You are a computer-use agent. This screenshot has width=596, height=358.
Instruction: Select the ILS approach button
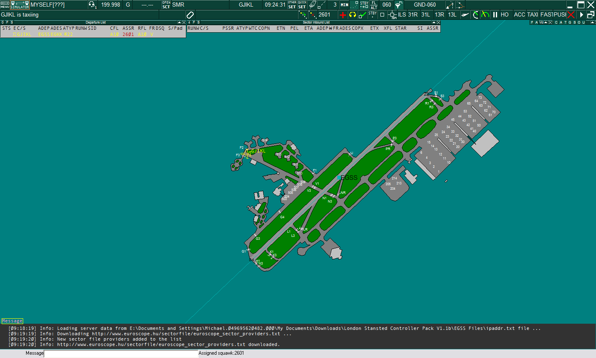pos(402,15)
